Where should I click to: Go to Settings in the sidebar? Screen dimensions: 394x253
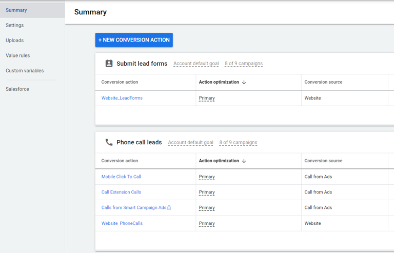point(15,25)
